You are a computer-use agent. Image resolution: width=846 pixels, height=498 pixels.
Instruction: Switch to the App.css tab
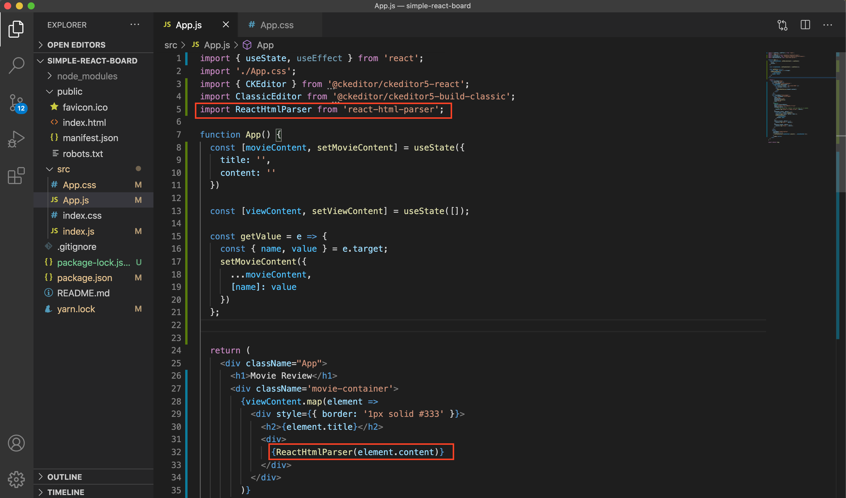coord(277,25)
